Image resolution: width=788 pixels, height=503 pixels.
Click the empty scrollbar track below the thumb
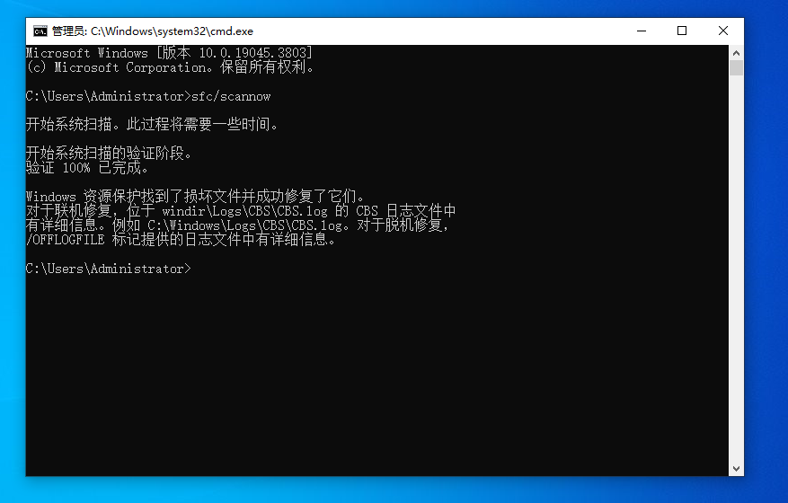[736, 269]
